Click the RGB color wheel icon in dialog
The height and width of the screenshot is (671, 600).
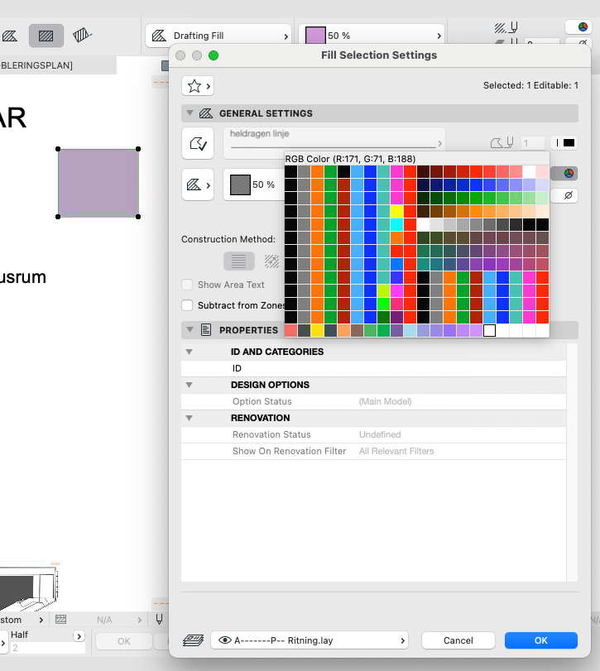pos(569,174)
